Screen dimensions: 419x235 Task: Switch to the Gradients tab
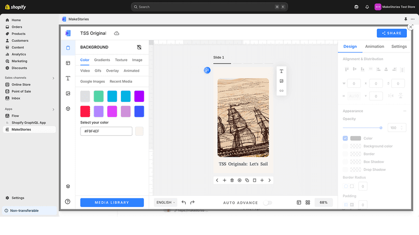click(102, 60)
